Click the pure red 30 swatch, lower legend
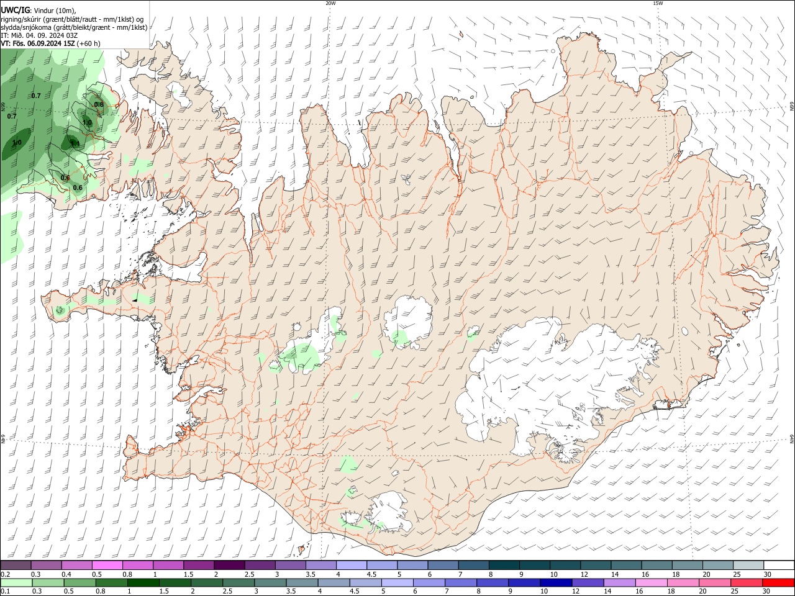 (x=778, y=582)
